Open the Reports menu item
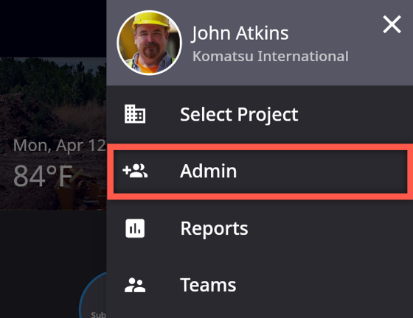Viewport: 413px width, 318px height. (260, 228)
